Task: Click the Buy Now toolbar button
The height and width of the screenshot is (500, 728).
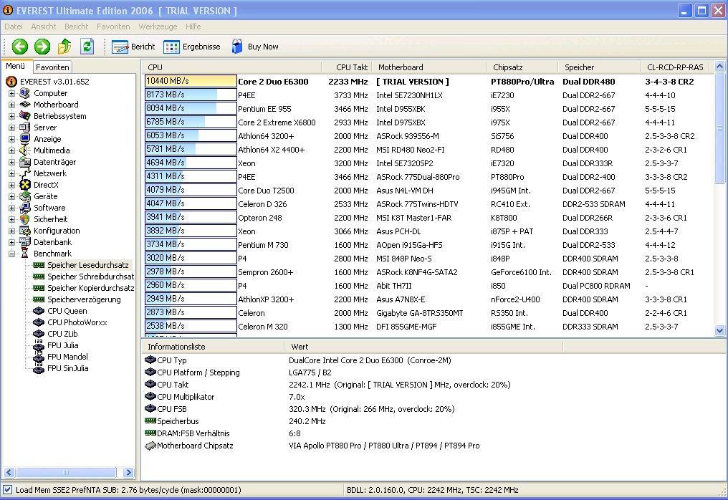Action: point(255,47)
